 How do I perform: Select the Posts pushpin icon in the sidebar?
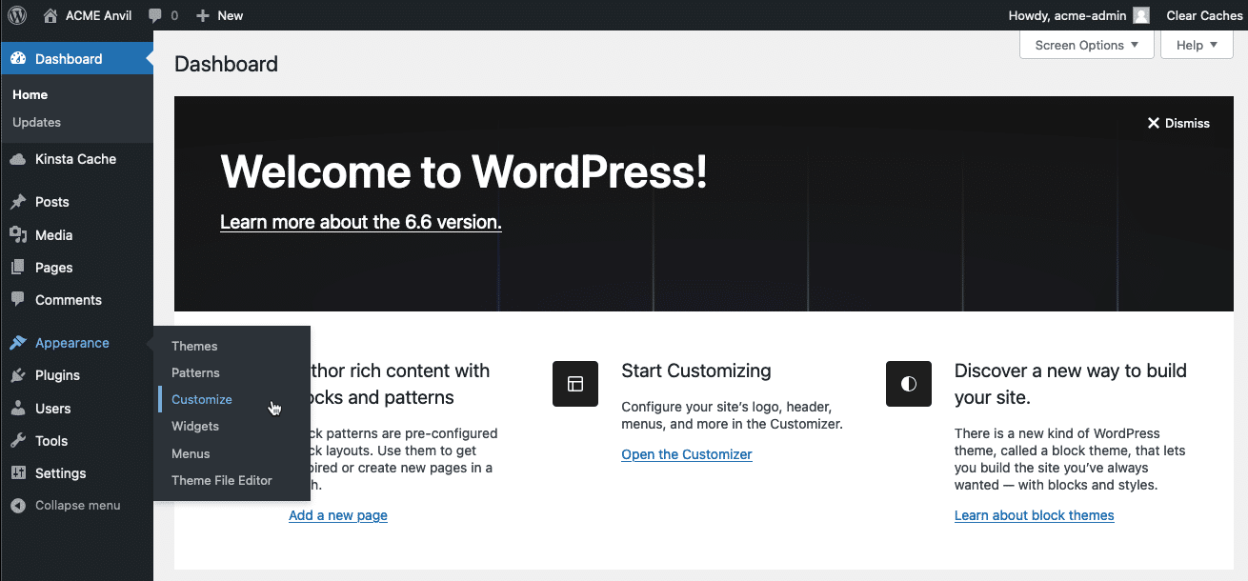[20, 201]
